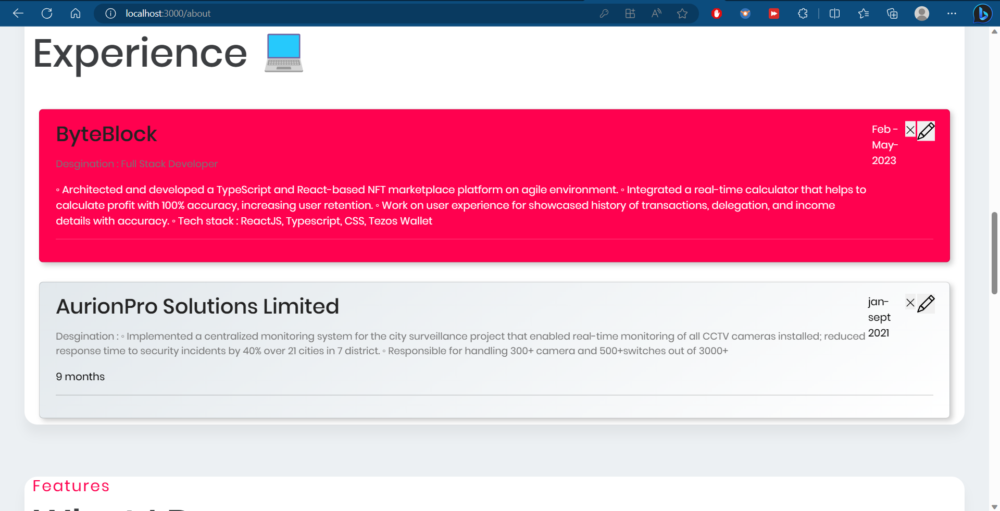View site information for localhost
Image resolution: width=1000 pixels, height=511 pixels.
[110, 14]
